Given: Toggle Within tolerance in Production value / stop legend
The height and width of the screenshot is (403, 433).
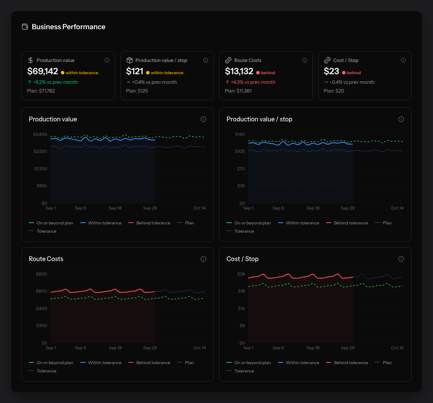Looking at the screenshot, I should click(x=299, y=223).
